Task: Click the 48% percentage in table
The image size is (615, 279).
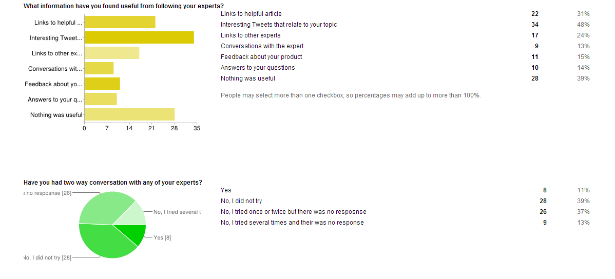Action: coord(584,24)
